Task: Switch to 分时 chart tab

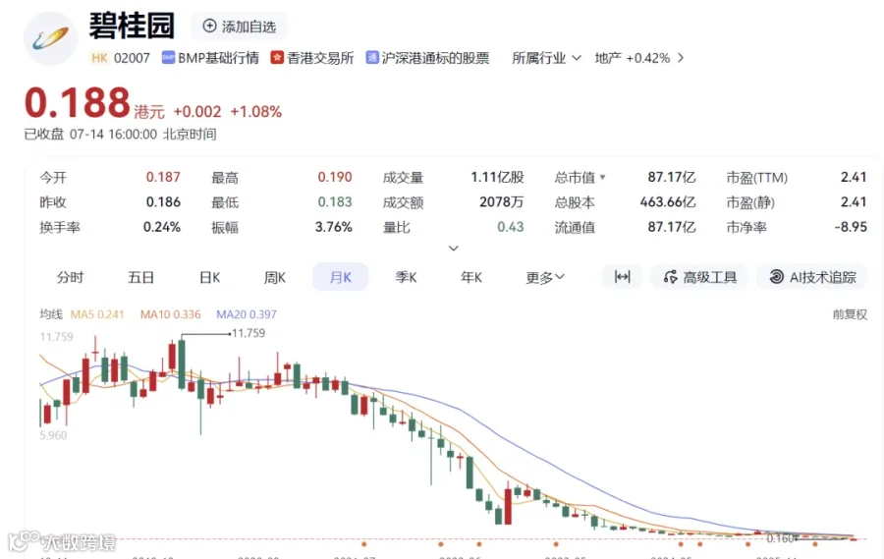Action: click(x=70, y=277)
